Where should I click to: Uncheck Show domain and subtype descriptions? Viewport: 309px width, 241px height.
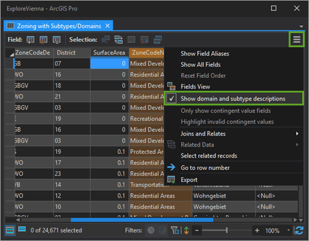(171, 99)
